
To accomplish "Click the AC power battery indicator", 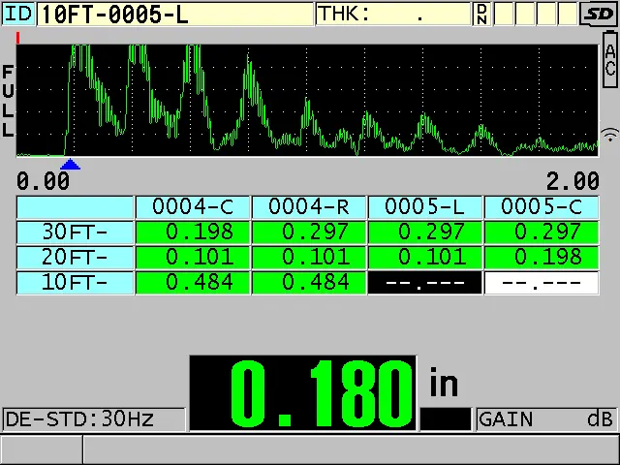I will (609, 59).
